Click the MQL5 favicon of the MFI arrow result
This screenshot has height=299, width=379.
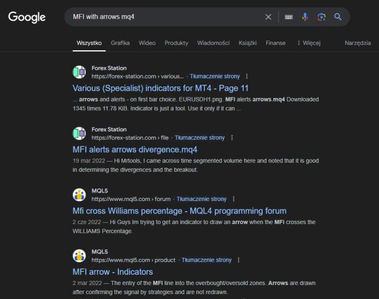tap(79, 256)
